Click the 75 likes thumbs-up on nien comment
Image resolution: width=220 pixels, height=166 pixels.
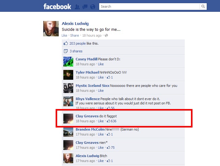tap(111, 148)
